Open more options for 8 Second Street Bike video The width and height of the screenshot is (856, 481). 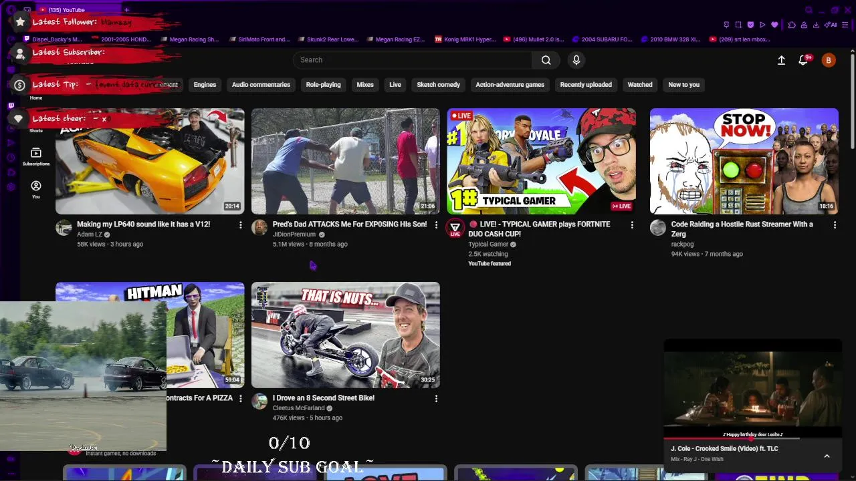(x=436, y=399)
